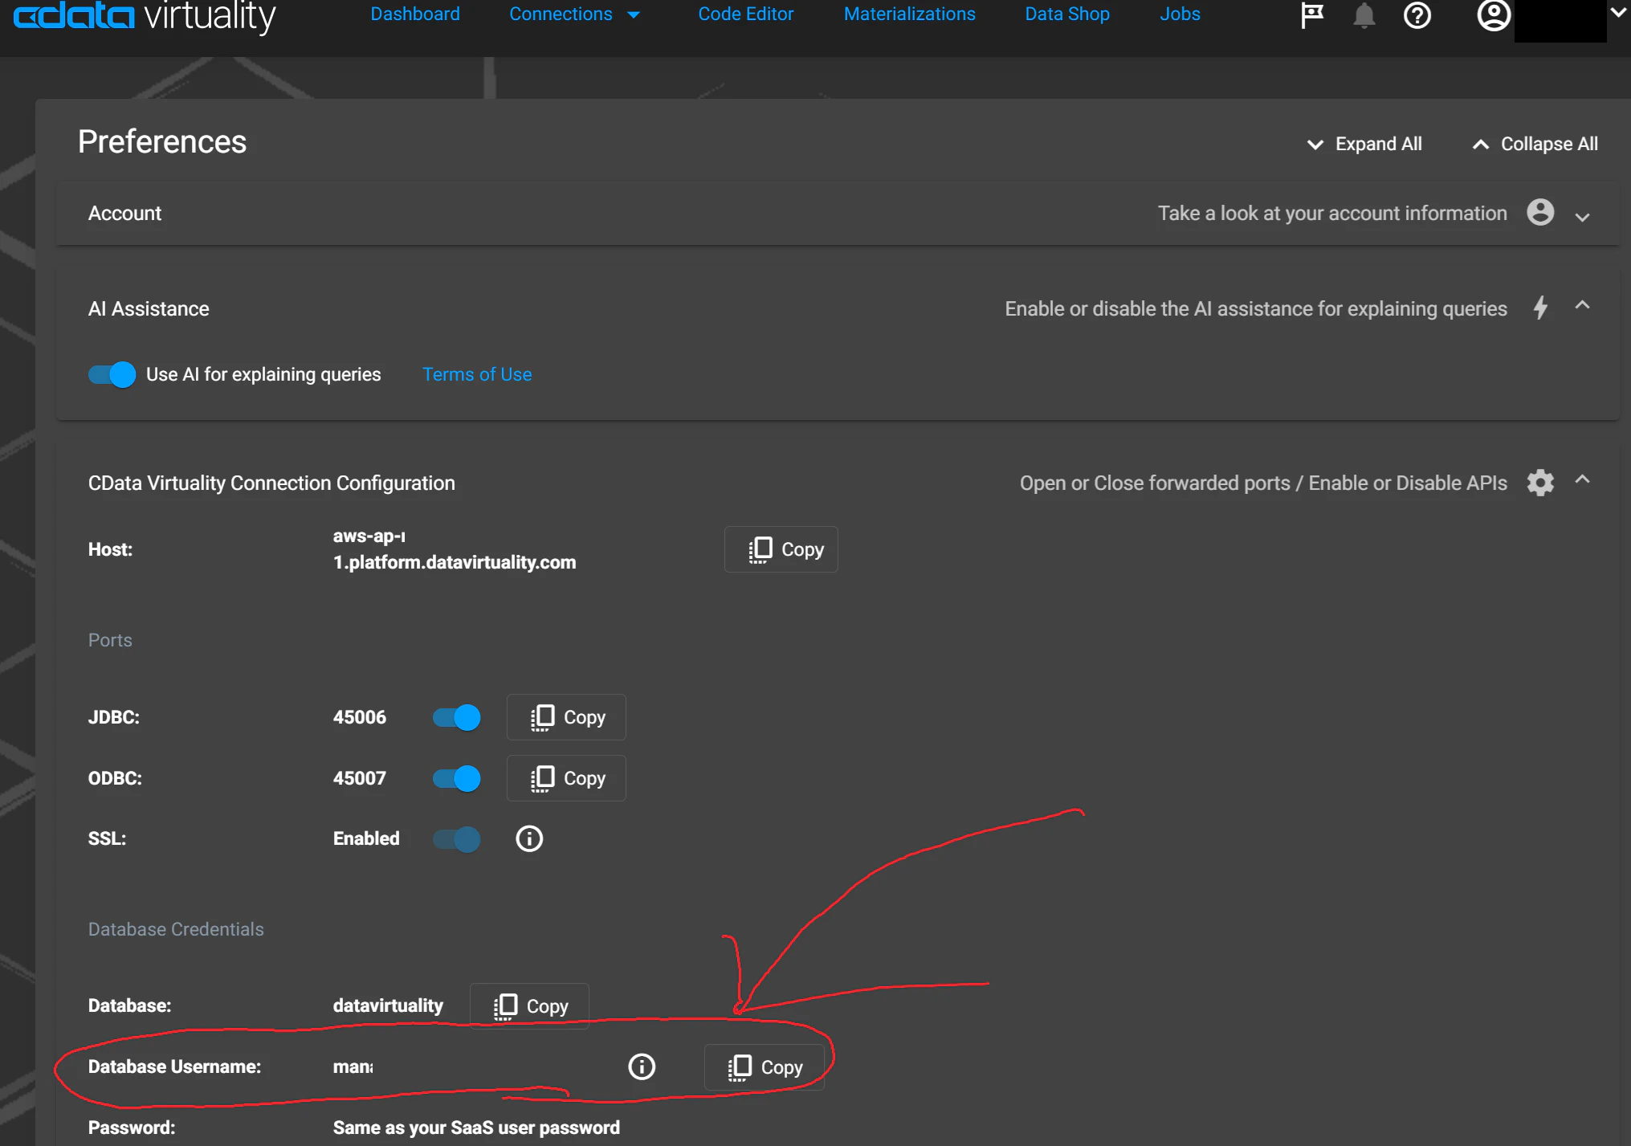This screenshot has height=1146, width=1631.
Task: Click the Connection Configuration gear icon
Action: click(x=1540, y=483)
